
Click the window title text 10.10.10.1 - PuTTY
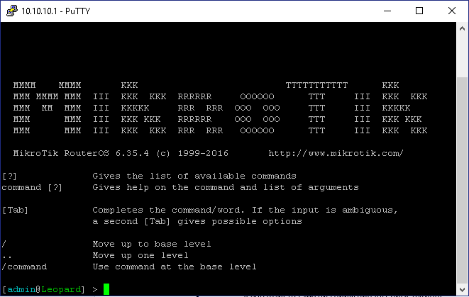click(x=55, y=11)
